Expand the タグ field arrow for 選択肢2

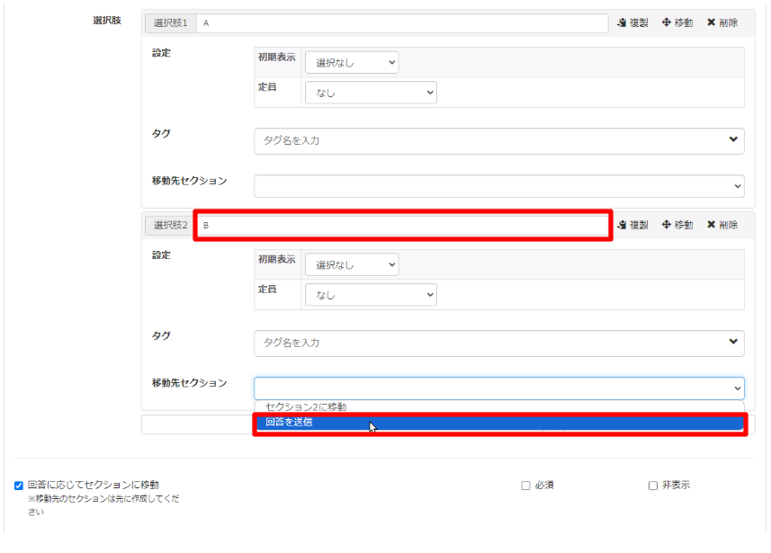tap(733, 342)
